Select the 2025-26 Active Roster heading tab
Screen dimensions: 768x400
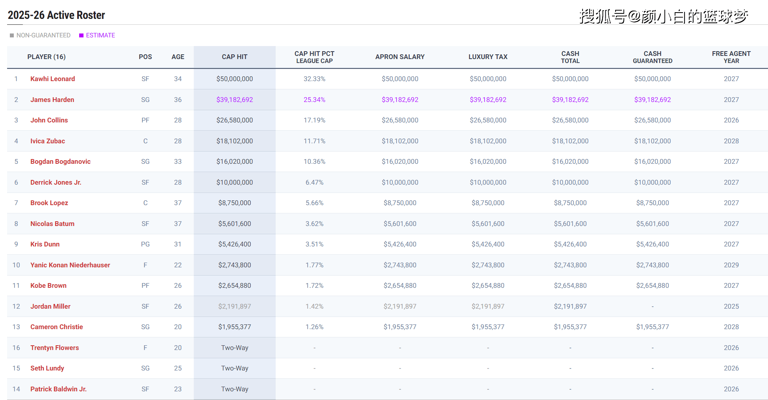point(56,15)
